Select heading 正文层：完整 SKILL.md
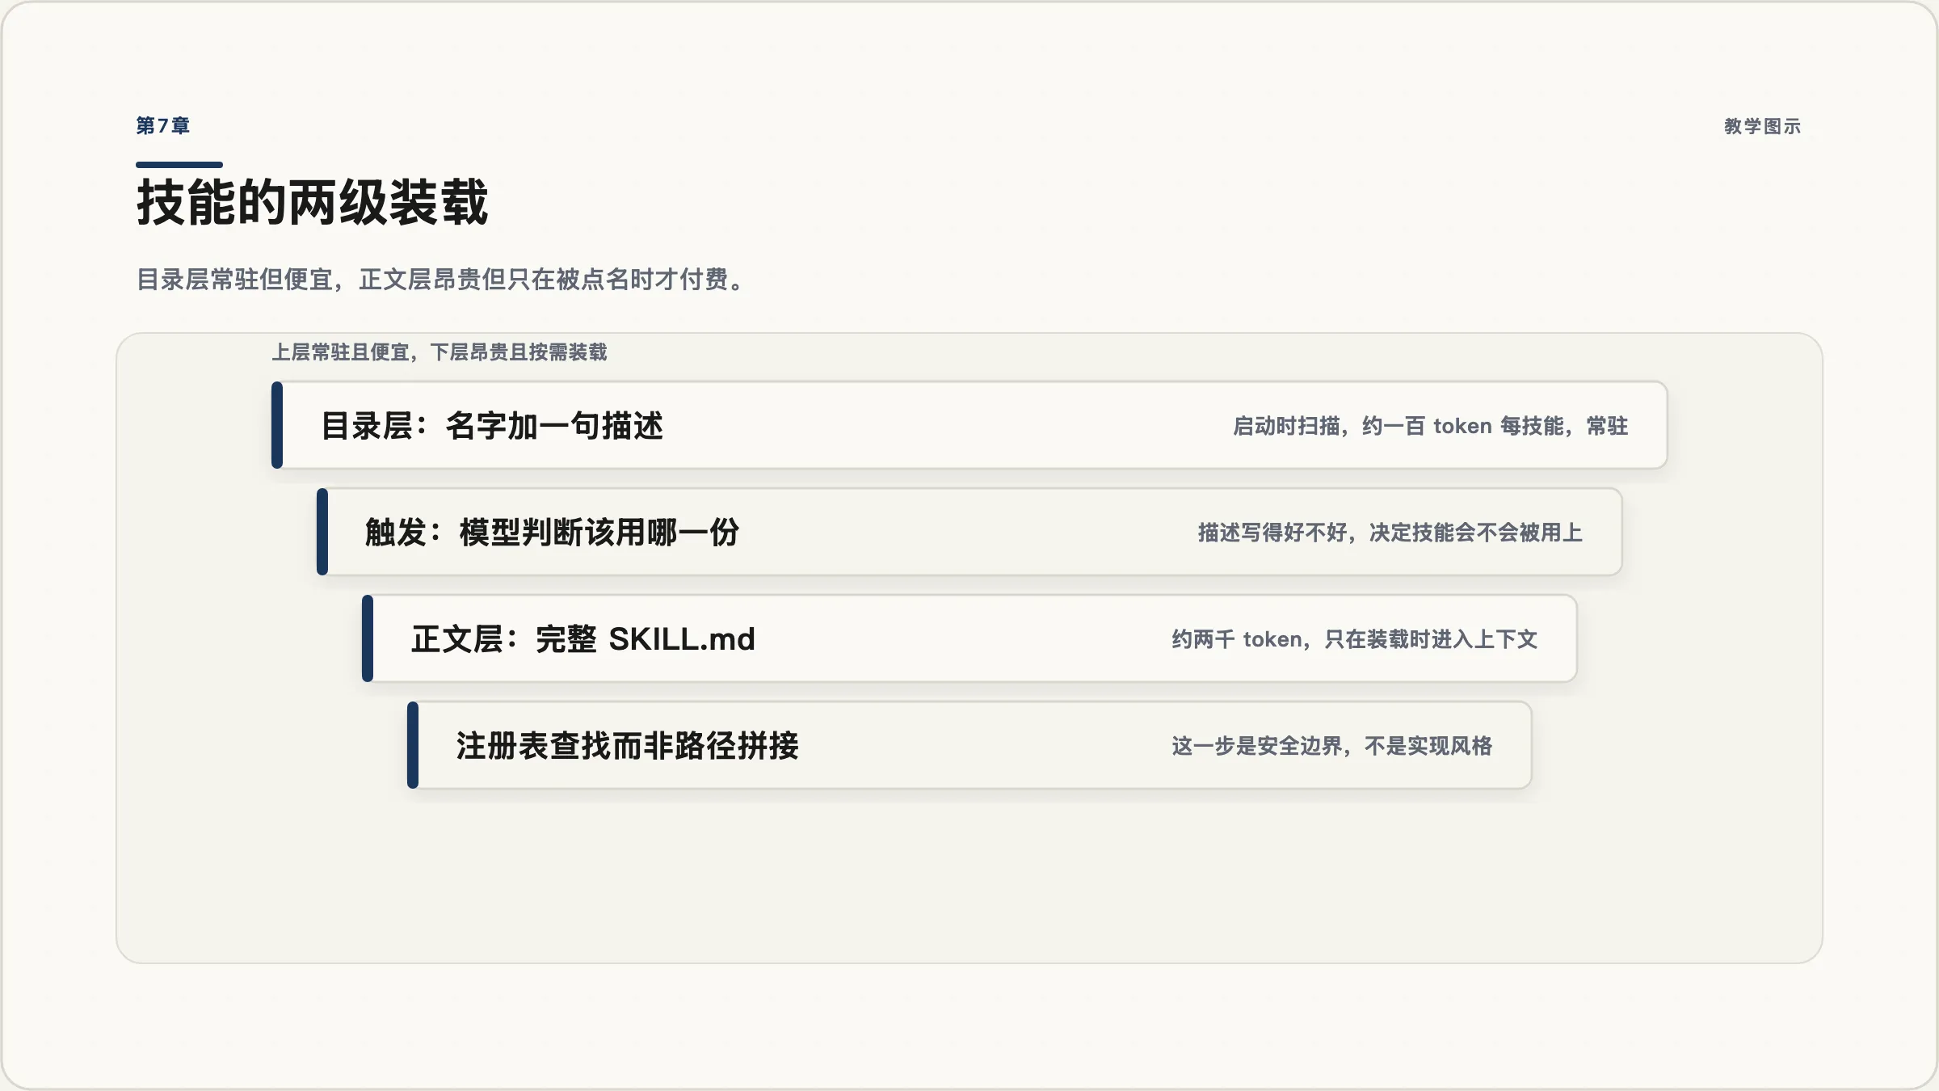The height and width of the screenshot is (1091, 1939). (x=583, y=639)
